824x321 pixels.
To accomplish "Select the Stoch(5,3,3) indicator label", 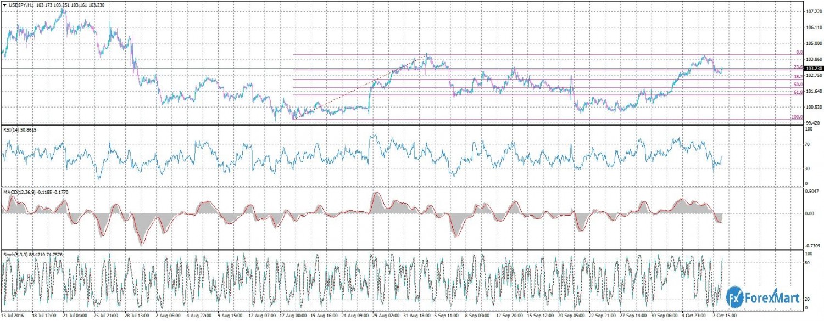I will click(x=18, y=254).
